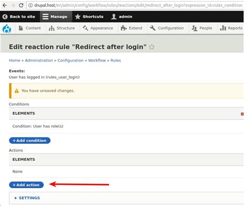Click the Actions ELEMENTS table header
This screenshot has height=206, width=248.
point(126,159)
